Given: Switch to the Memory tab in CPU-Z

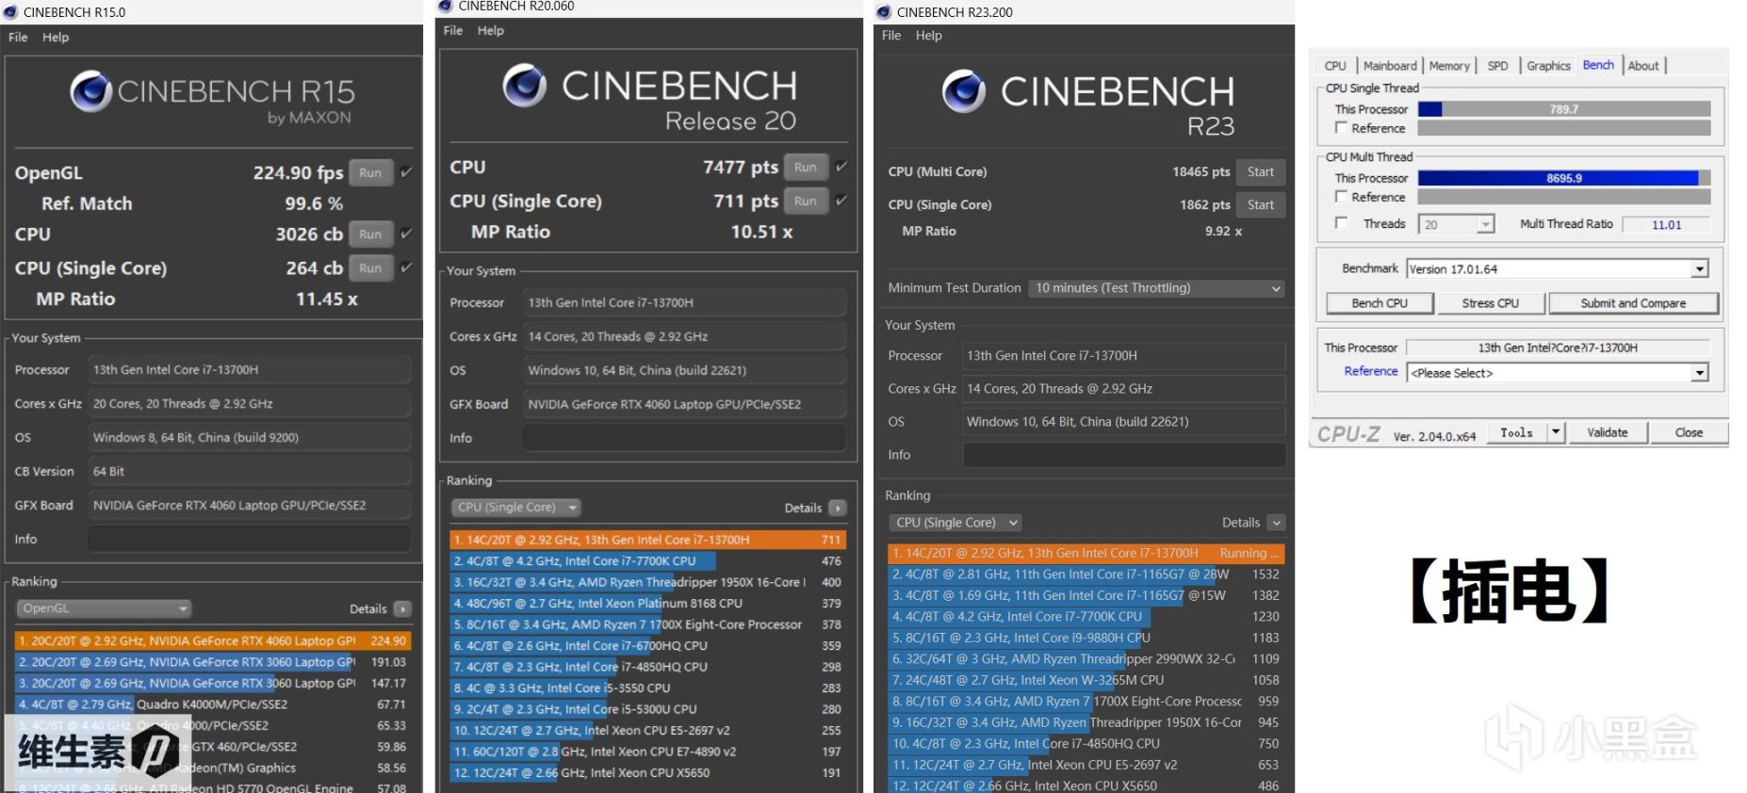Looking at the screenshot, I should pyautogui.click(x=1448, y=66).
